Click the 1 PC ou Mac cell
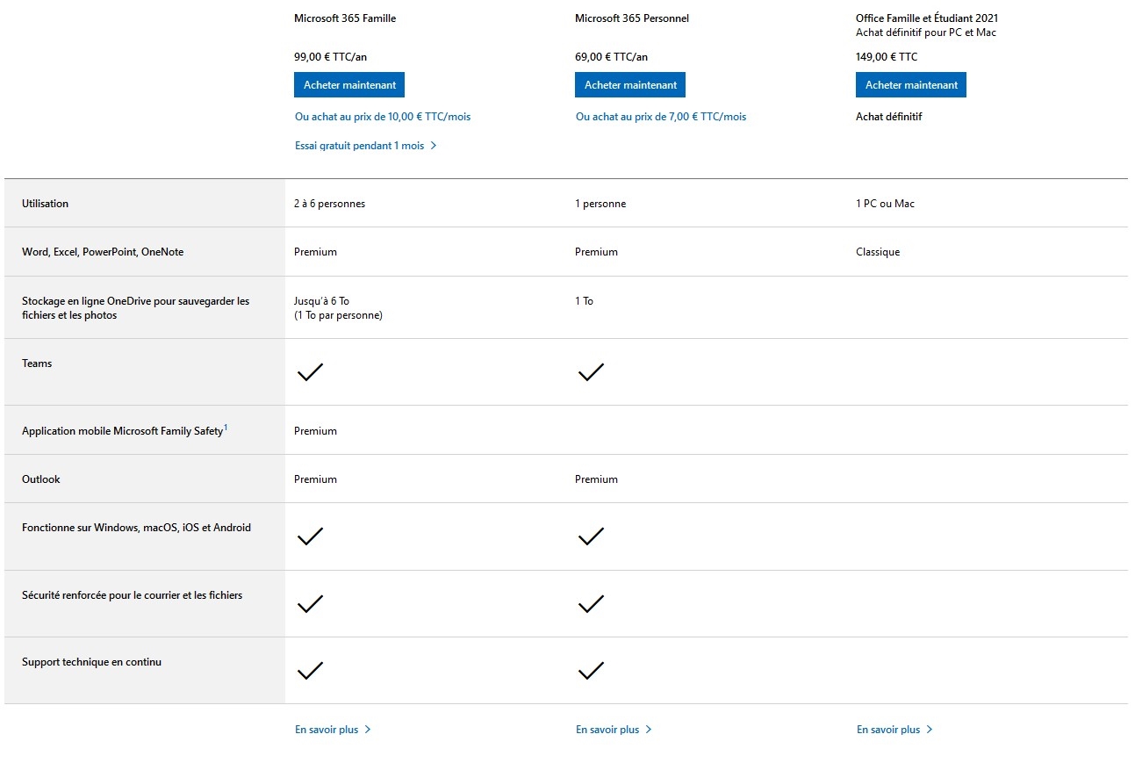The height and width of the screenshot is (763, 1135). pyautogui.click(x=885, y=204)
